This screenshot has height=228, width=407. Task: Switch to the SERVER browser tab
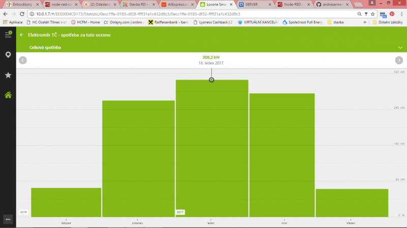coord(251,4)
